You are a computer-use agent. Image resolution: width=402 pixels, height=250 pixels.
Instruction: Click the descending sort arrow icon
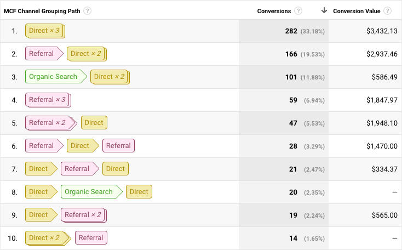tap(324, 10)
